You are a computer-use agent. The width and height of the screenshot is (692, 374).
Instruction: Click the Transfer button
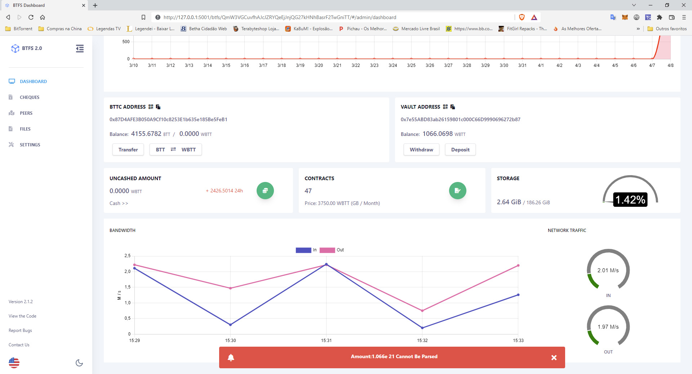click(x=128, y=150)
